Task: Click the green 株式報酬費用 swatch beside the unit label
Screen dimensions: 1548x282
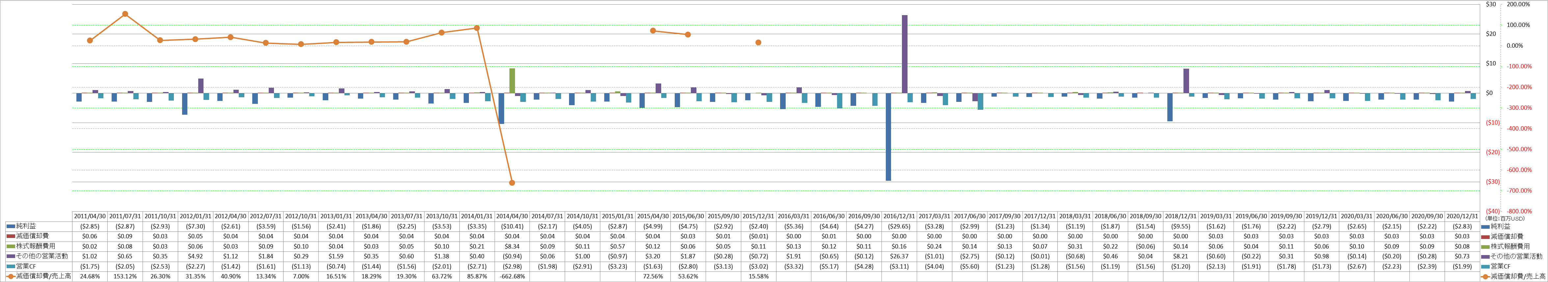Action: (1486, 247)
